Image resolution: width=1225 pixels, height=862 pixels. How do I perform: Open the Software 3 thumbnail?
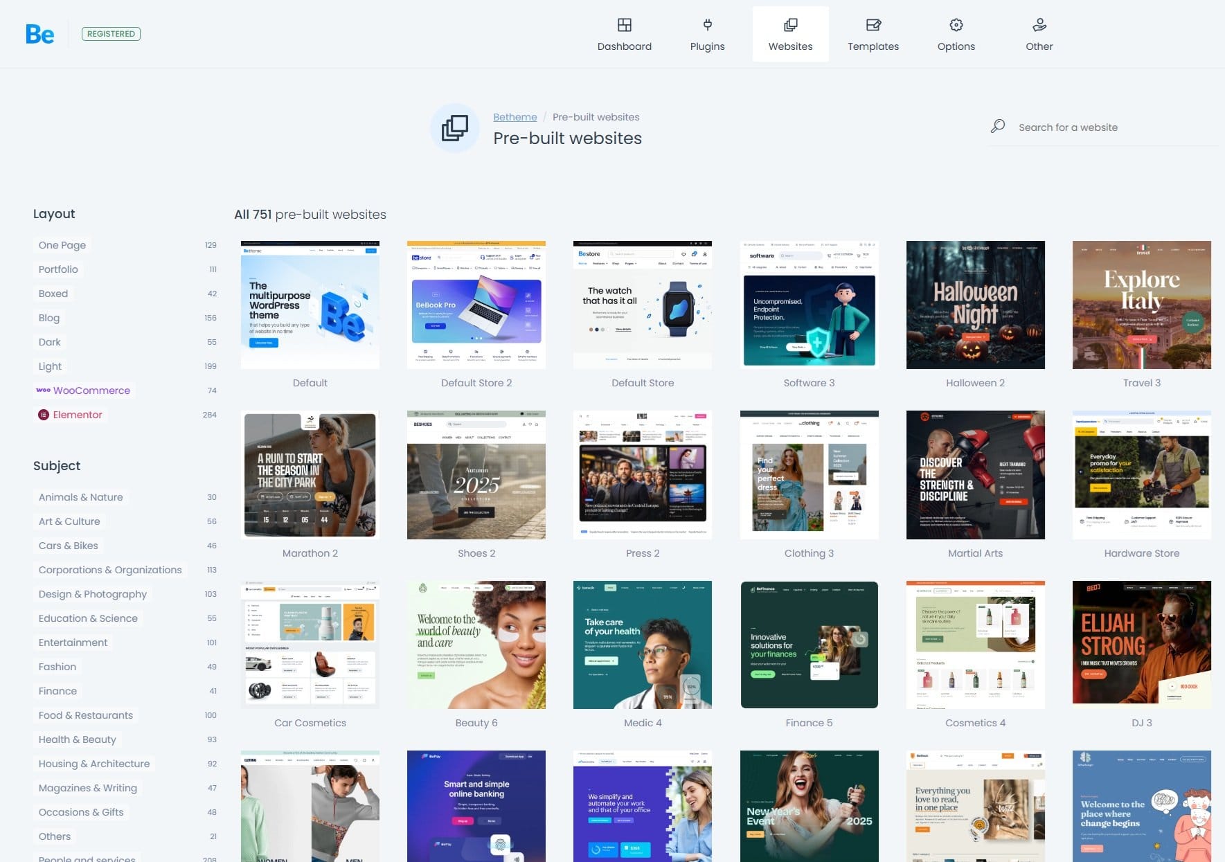(x=809, y=305)
